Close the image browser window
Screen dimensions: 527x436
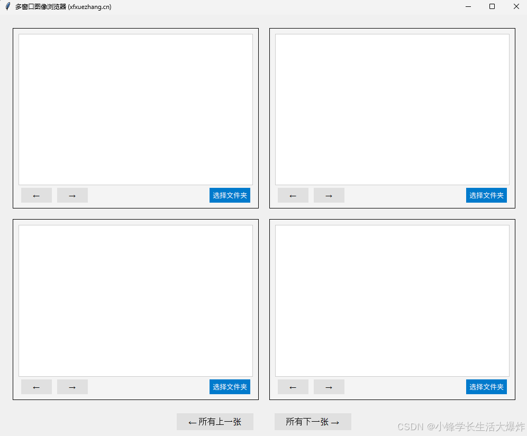(516, 7)
